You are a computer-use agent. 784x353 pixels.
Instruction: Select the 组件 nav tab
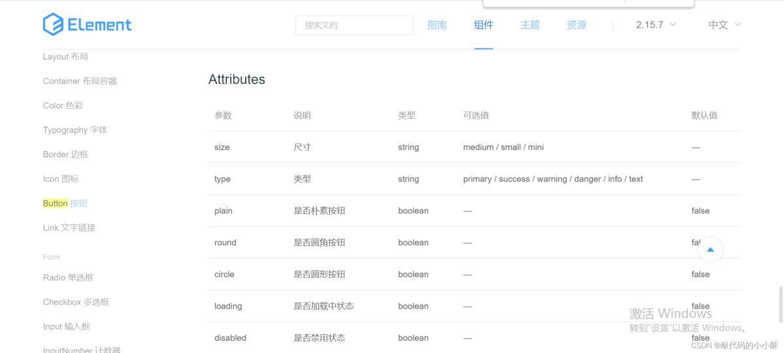(483, 25)
